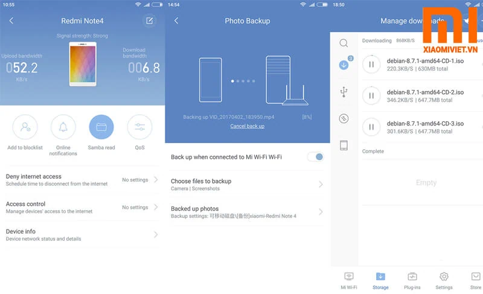Tap the edit icon beside Redmi Note4
The width and height of the screenshot is (483, 294).
[x=149, y=21]
